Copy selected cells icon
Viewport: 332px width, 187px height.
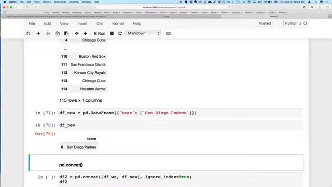click(x=58, y=33)
